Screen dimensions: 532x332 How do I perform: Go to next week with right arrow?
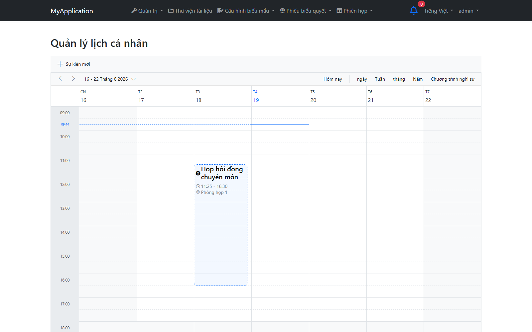pos(73,79)
